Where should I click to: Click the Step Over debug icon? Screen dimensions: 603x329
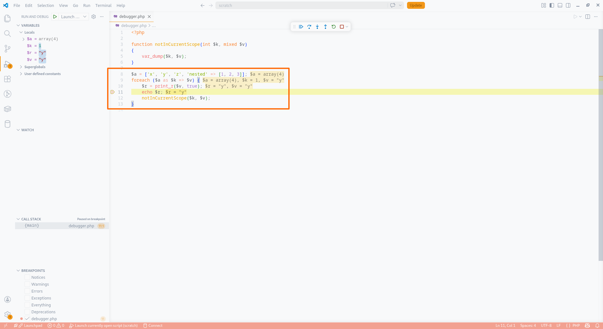pyautogui.click(x=309, y=27)
